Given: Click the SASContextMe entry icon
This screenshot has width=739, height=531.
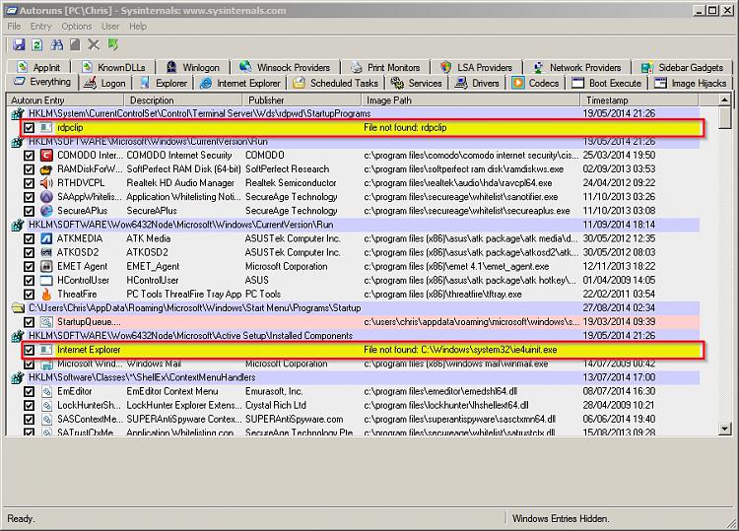Looking at the screenshot, I should 46,420.
